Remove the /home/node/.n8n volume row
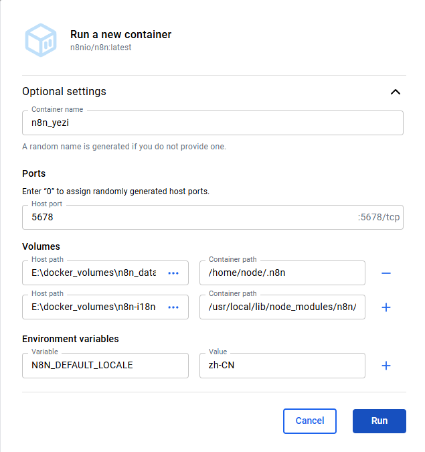The image size is (425, 452). [x=386, y=273]
